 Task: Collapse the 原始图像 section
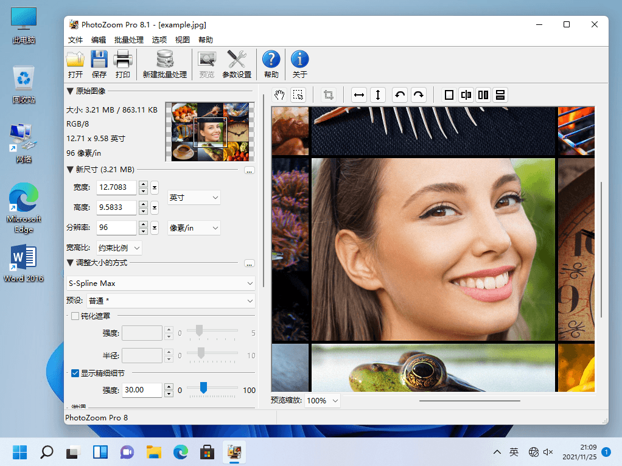point(70,91)
